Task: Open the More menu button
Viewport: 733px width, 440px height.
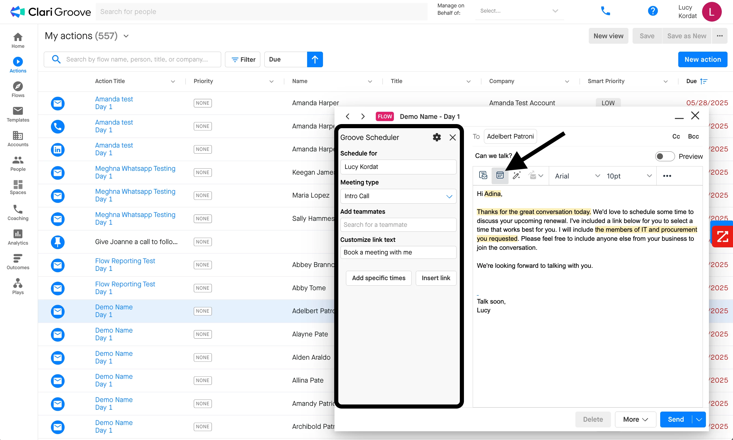Action: tap(635, 419)
